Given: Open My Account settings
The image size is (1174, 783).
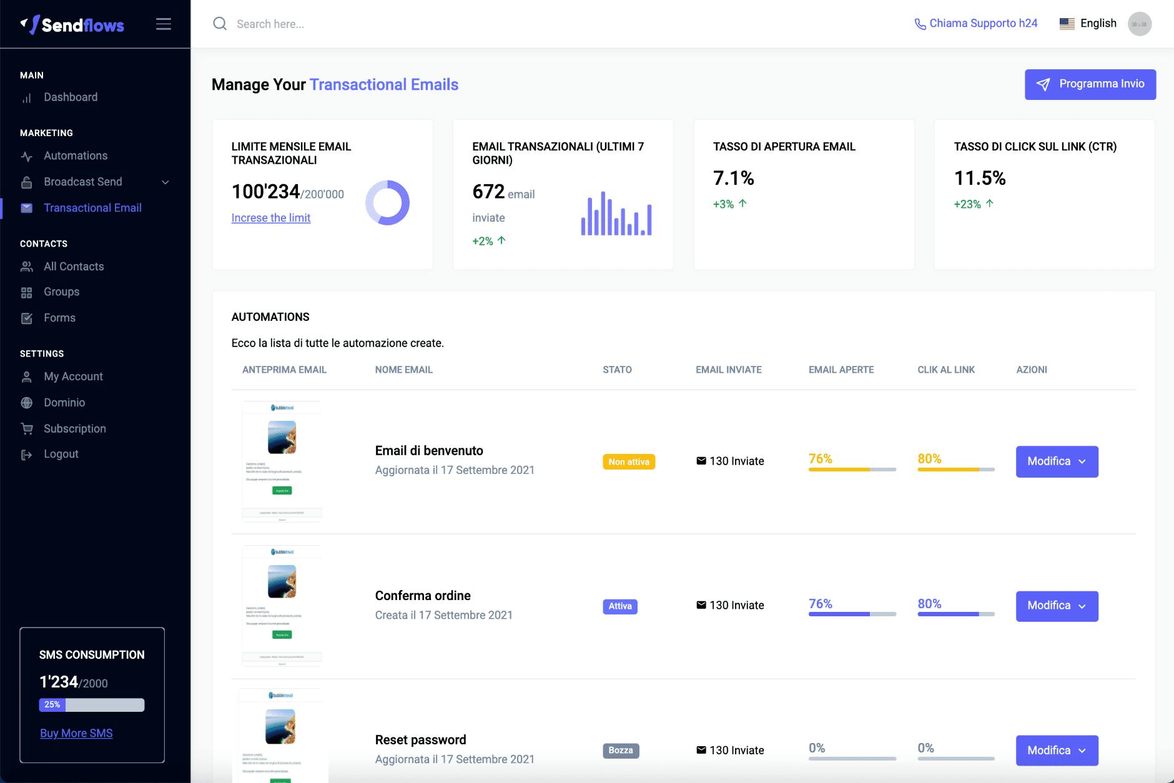Looking at the screenshot, I should [x=73, y=377].
